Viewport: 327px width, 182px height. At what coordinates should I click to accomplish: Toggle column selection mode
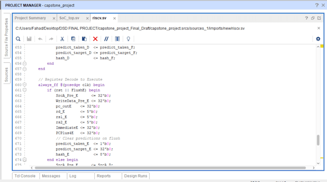point(117,39)
